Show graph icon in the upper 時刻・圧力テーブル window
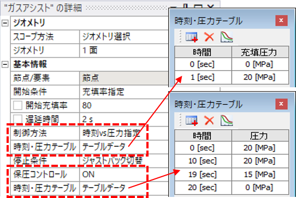The image size is (296, 198). click(x=227, y=37)
